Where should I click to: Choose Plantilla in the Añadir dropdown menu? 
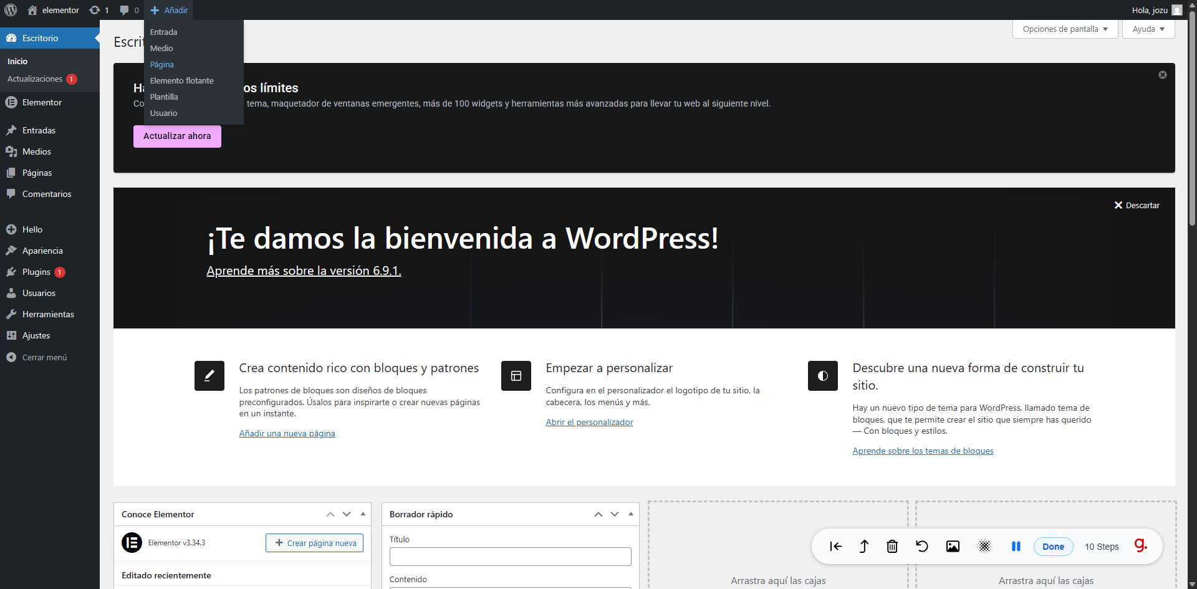[x=164, y=97]
